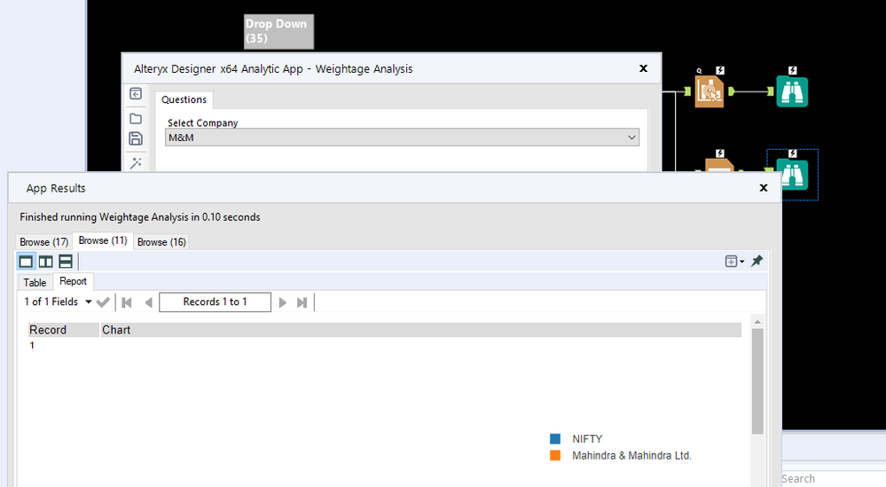This screenshot has height=487, width=886.
Task: Click the vertical scrollbar thumb in results
Action: [x=757, y=381]
